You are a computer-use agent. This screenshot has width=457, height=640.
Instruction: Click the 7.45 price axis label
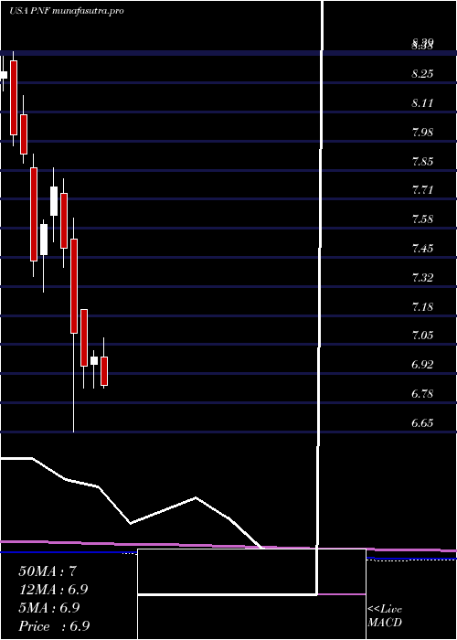[x=422, y=248]
